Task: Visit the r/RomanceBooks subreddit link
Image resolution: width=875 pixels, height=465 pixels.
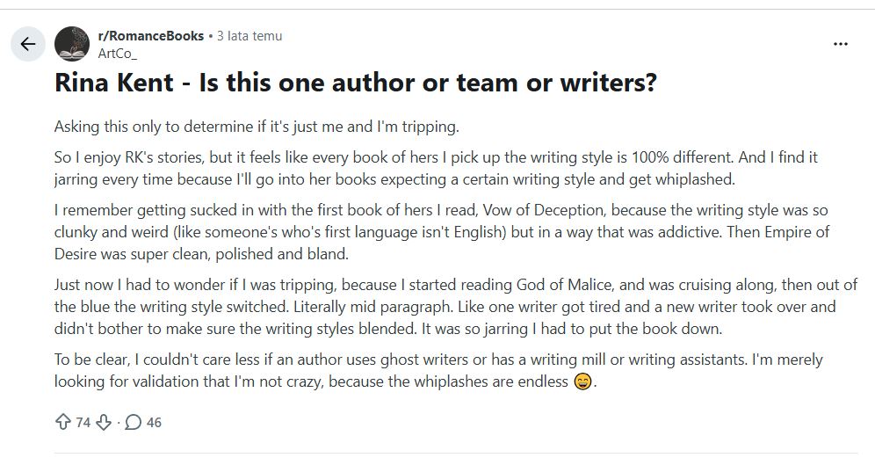Action: coord(151,36)
